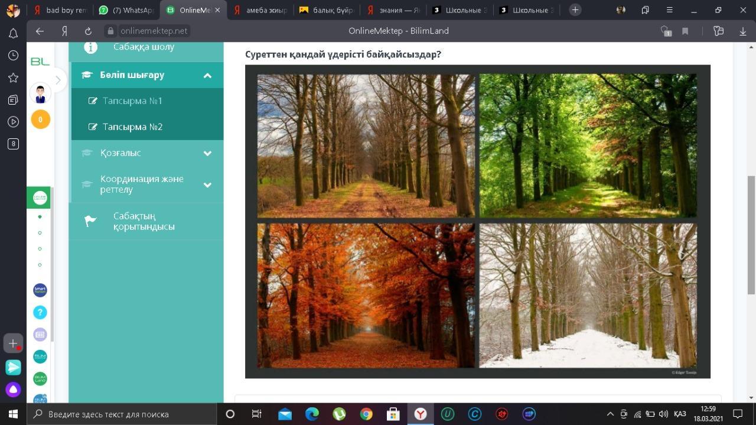Image resolution: width=756 pixels, height=425 pixels.
Task: Switch input language via ҚАЗ indicator
Action: (680, 414)
